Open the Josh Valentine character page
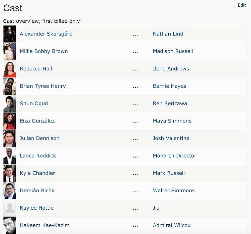251x234 pixels. coord(171,138)
